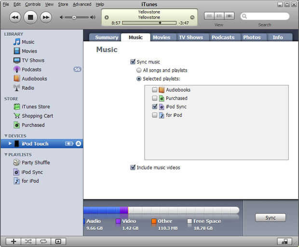
Task: Select the Selected playlists radio button
Action: [139, 79]
